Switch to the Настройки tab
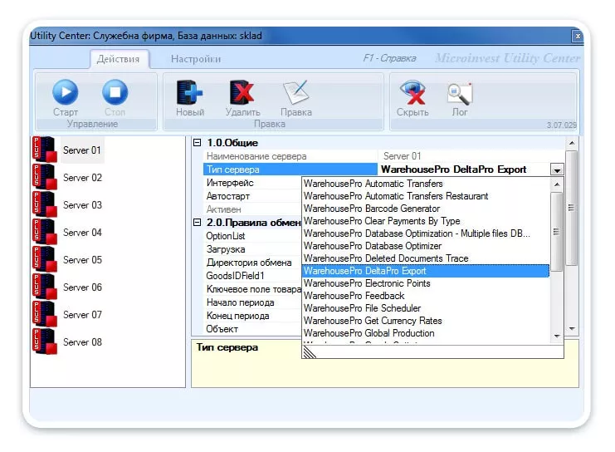 (x=196, y=59)
